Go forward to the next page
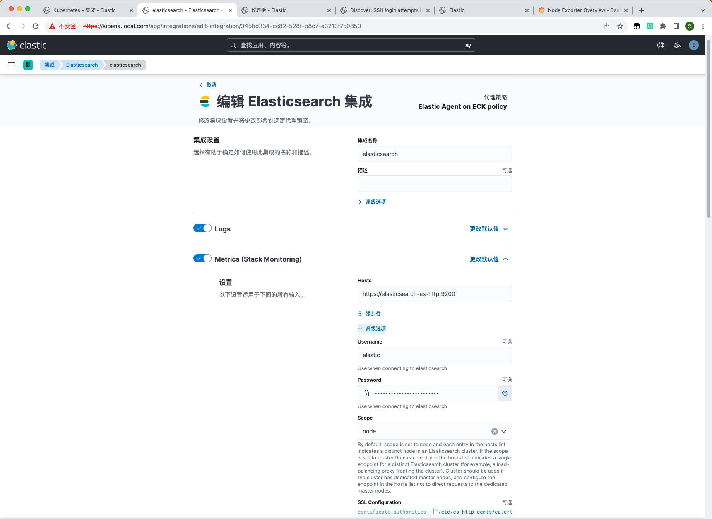Screen dimensions: 712x519 click(x=22, y=26)
